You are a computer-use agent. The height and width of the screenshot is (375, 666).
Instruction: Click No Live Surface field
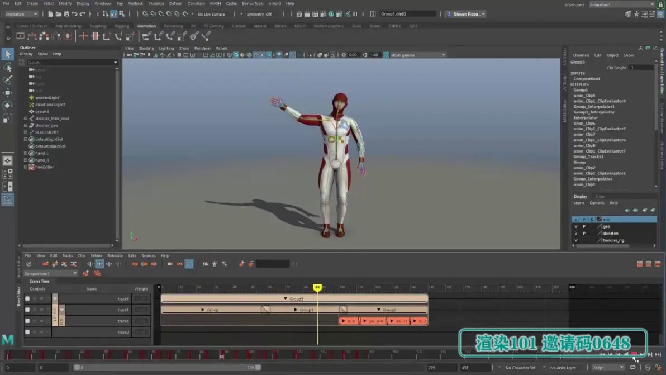211,14
